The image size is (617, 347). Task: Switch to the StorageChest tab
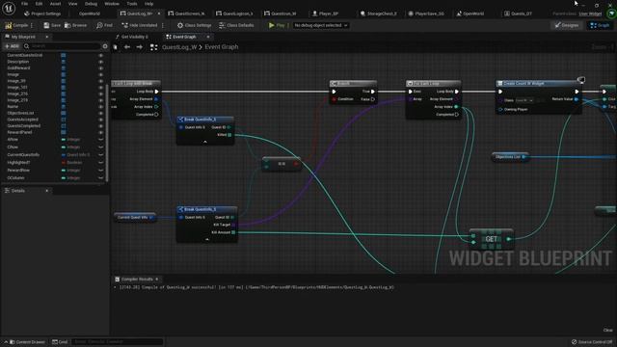(379, 13)
